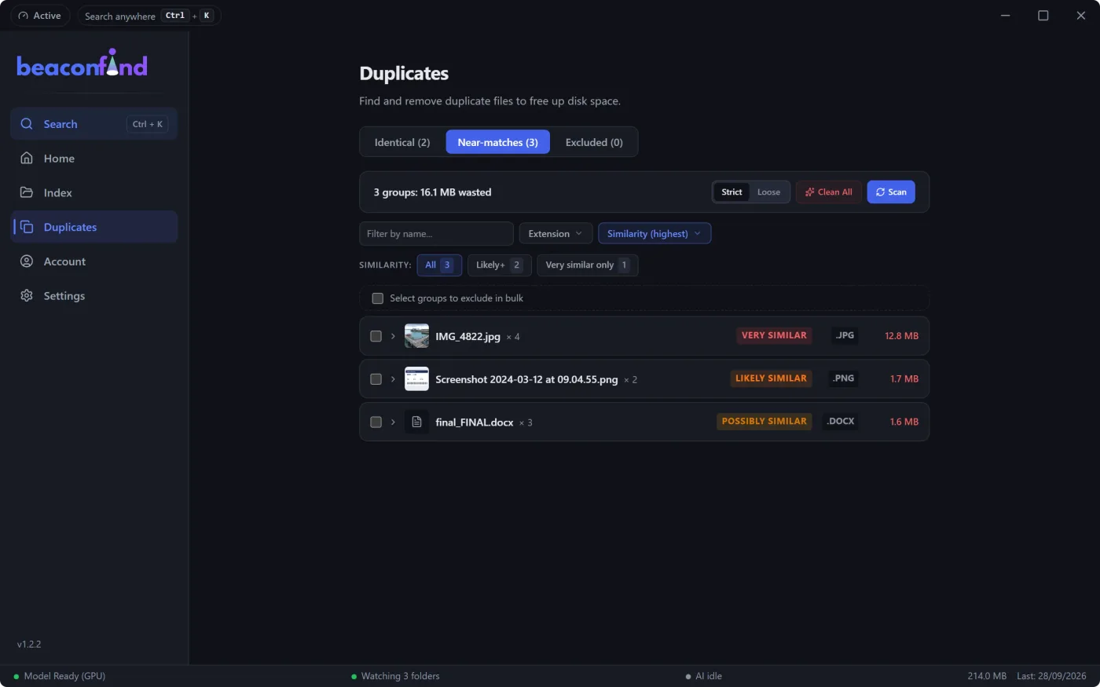Screen dimensions: 1100x687
Task: Click the version label v1.2.2
Action: click(x=29, y=645)
